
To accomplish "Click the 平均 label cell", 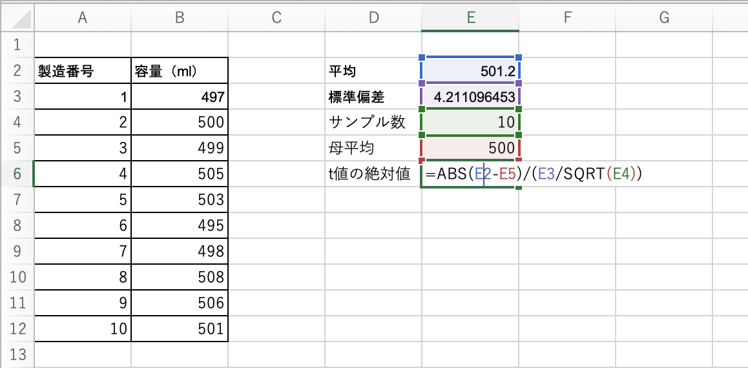I will [x=373, y=71].
